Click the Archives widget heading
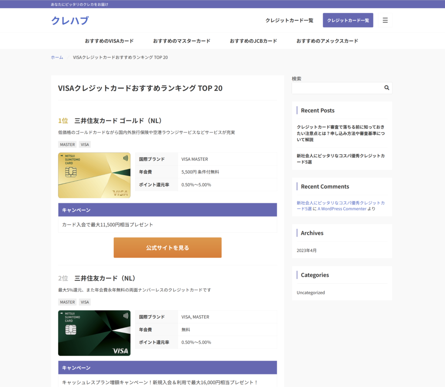Screen dimensions: 445x387 pos(312,233)
